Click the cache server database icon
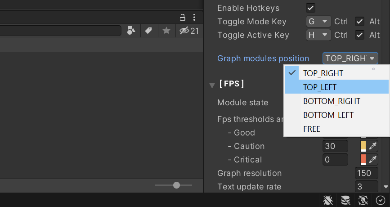Viewport: 390px width, 207px height. click(345, 200)
